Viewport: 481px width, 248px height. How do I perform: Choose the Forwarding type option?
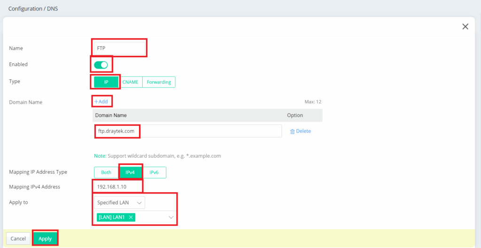pos(159,82)
